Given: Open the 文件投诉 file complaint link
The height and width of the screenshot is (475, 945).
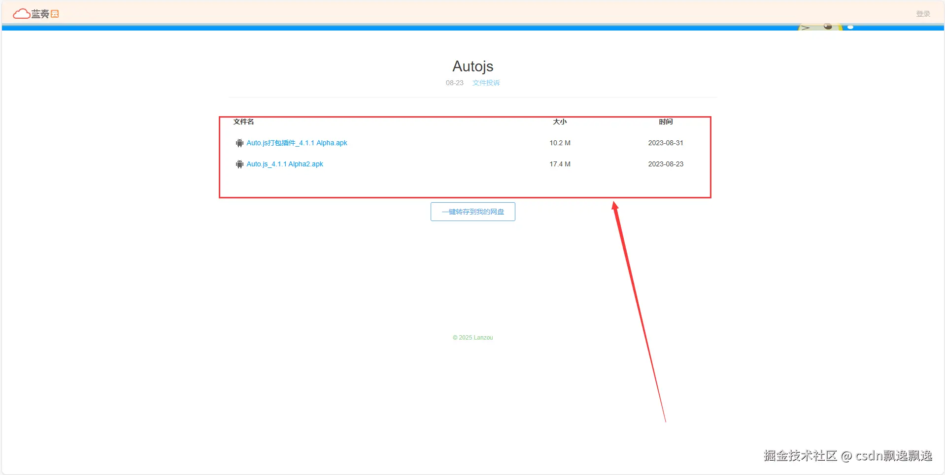Looking at the screenshot, I should tap(486, 83).
